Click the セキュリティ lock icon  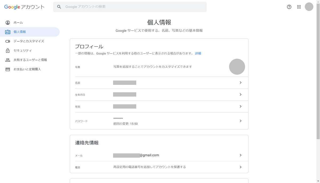tap(8, 51)
